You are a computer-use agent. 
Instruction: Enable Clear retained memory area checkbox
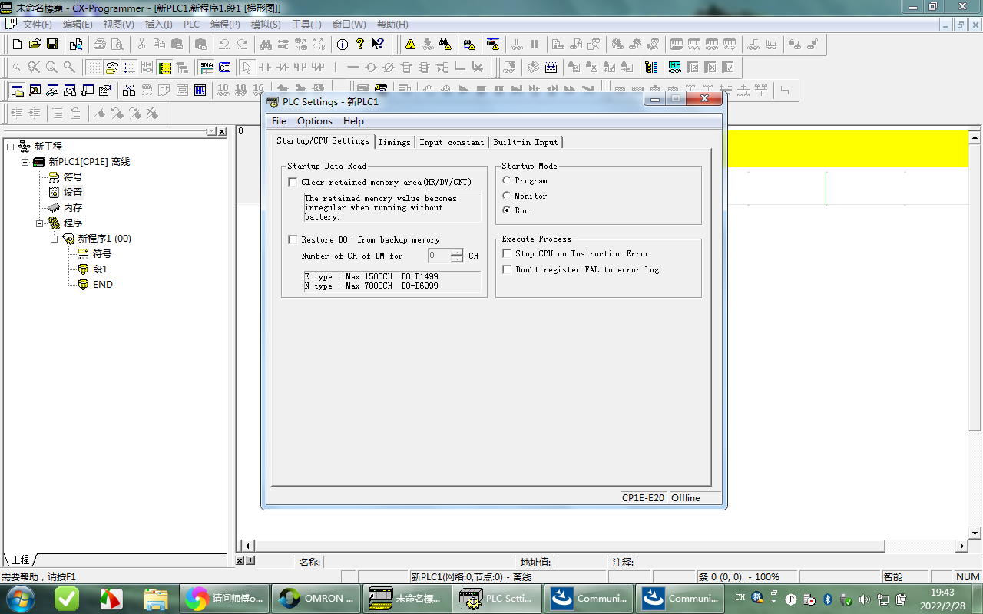293,183
